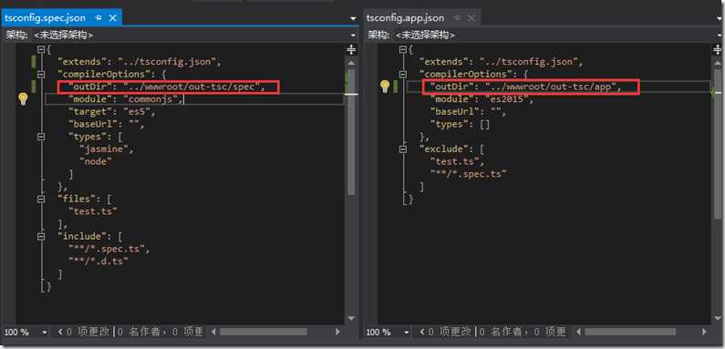Collapse the "exclude" array in tsconfig.app.json
This screenshot has width=725, height=349.
pos(403,149)
